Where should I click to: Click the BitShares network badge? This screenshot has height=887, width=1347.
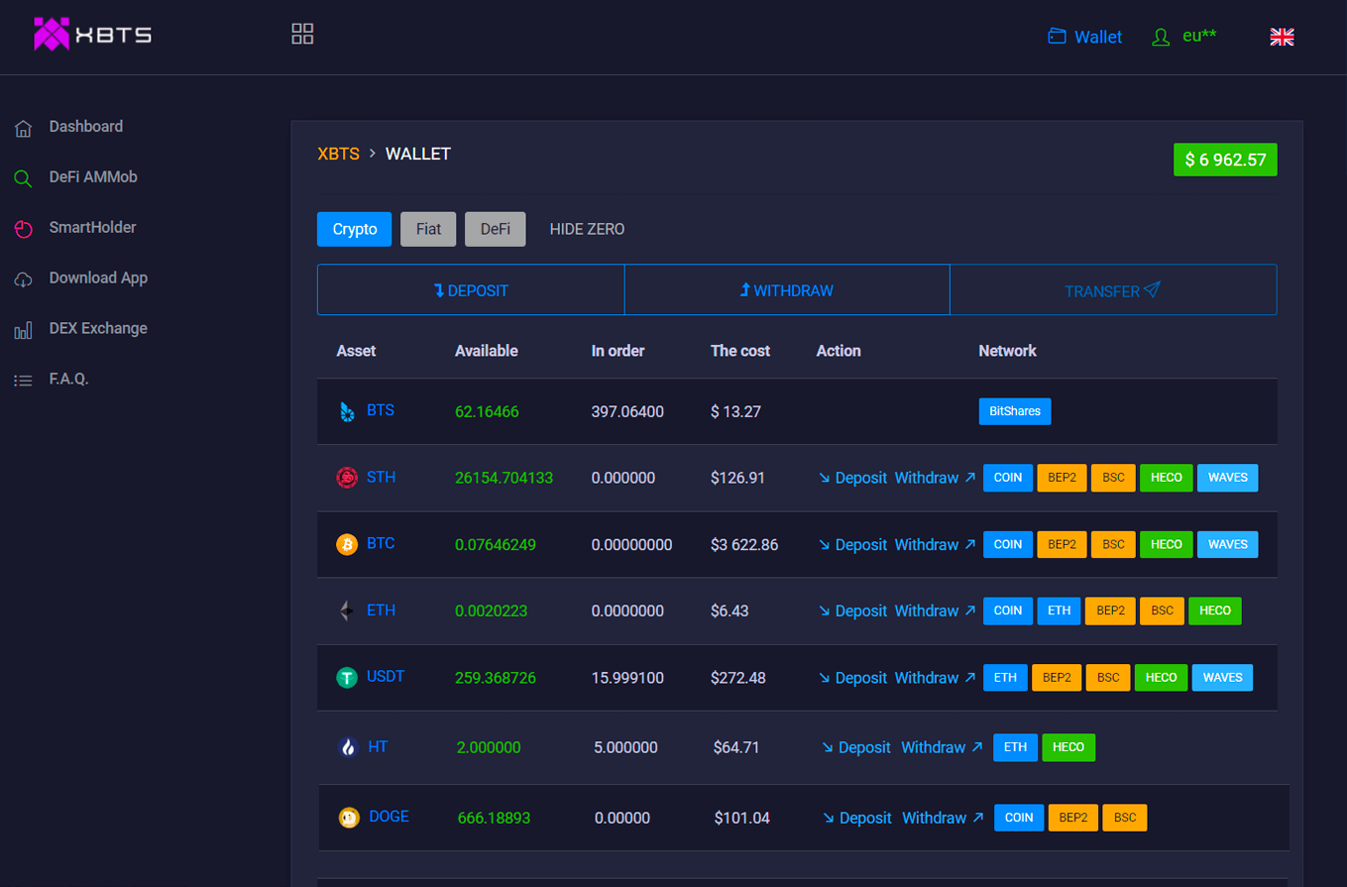(x=1015, y=410)
